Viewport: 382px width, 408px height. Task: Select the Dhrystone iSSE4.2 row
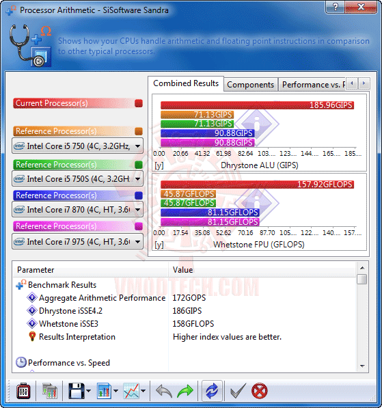coord(185,311)
